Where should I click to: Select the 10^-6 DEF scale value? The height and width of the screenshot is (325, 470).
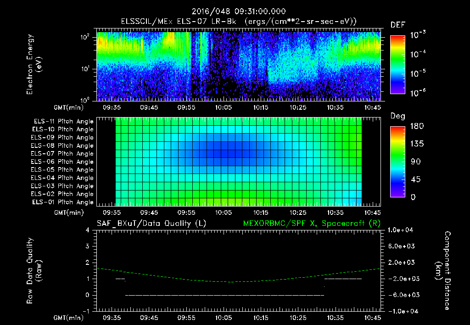pos(418,93)
